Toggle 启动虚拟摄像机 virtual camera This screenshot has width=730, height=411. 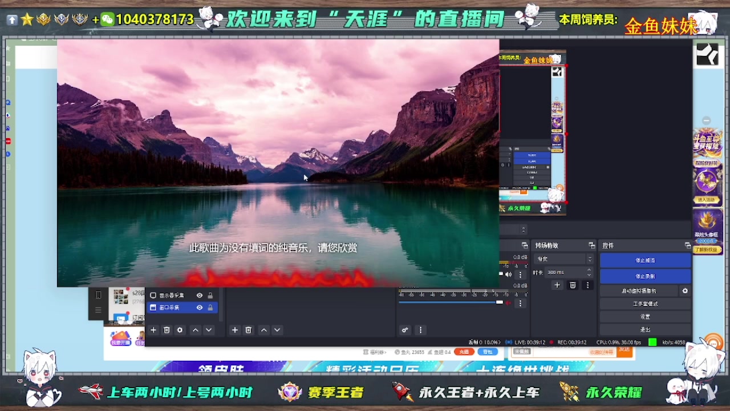point(639,291)
